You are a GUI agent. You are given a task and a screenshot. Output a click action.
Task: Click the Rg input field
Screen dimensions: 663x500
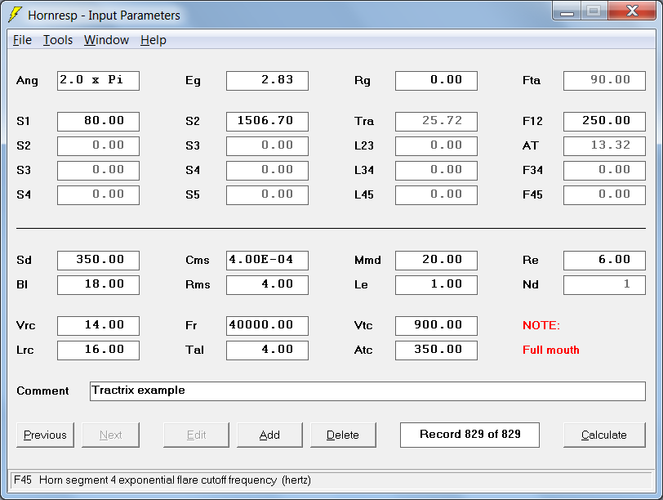[436, 81]
